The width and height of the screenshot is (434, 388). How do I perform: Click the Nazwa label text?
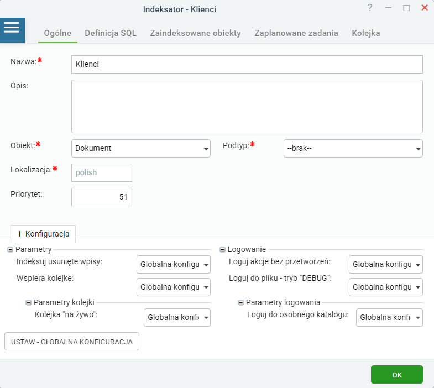click(x=24, y=61)
